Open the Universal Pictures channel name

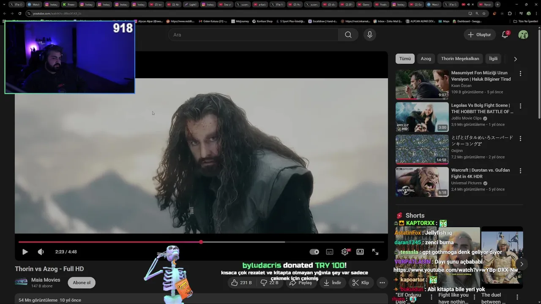466,183
